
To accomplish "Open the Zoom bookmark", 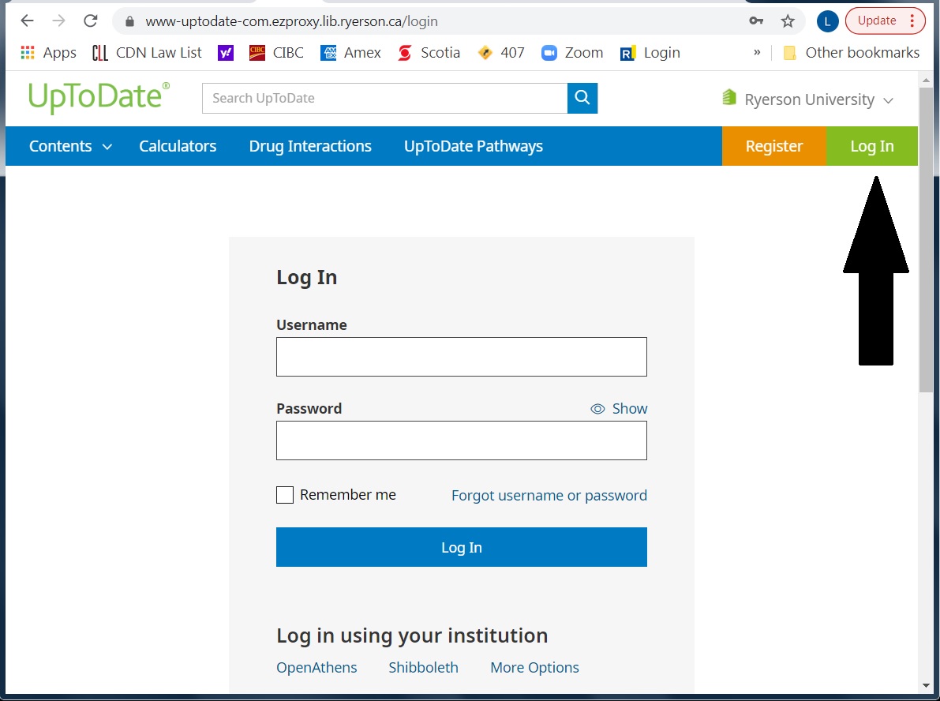I will [x=572, y=53].
